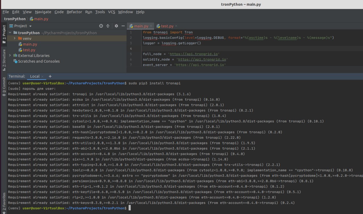Open the Refactor menu
Image resolution: width=363 pixels, height=214 pixels.
[x=74, y=12]
